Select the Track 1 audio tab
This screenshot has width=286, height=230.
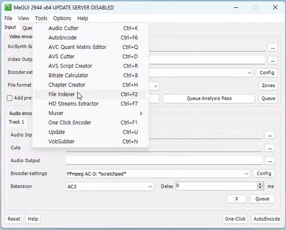(16, 122)
